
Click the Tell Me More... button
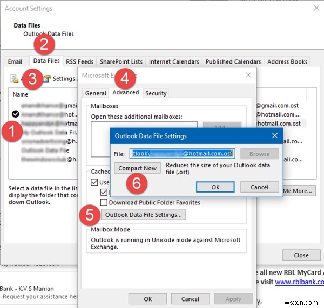[x=299, y=191]
